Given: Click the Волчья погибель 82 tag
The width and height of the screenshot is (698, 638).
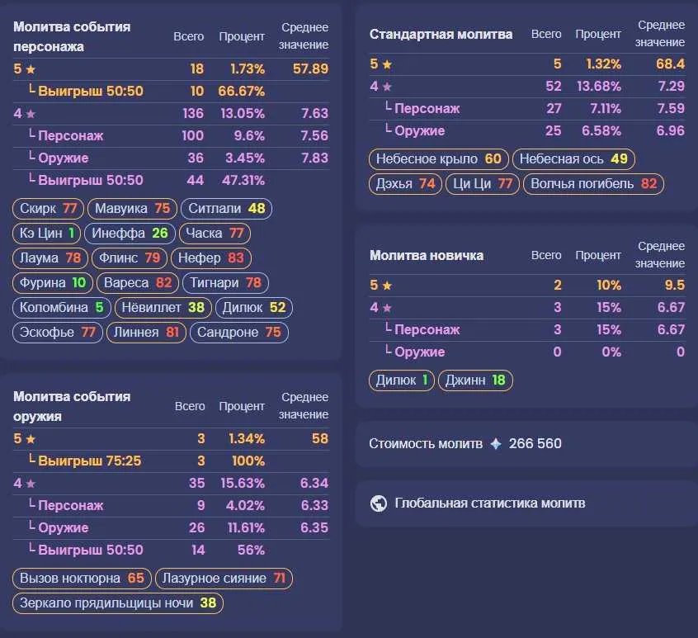Looking at the screenshot, I should pyautogui.click(x=593, y=184).
